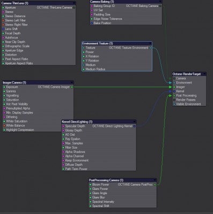
Task: Click the Lens Shift blue input socket
Action: point(3,29)
